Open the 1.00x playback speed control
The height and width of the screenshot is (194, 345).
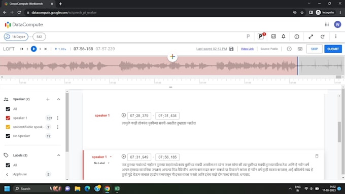click(x=60, y=49)
